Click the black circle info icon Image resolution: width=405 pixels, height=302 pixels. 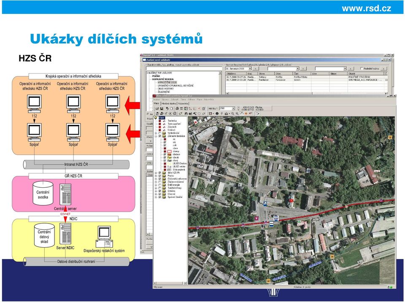pyautogui.click(x=217, y=113)
